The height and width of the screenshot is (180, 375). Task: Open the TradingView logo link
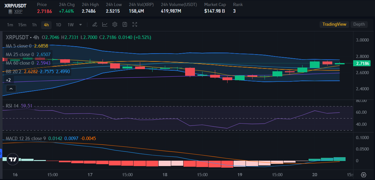(x=12, y=159)
